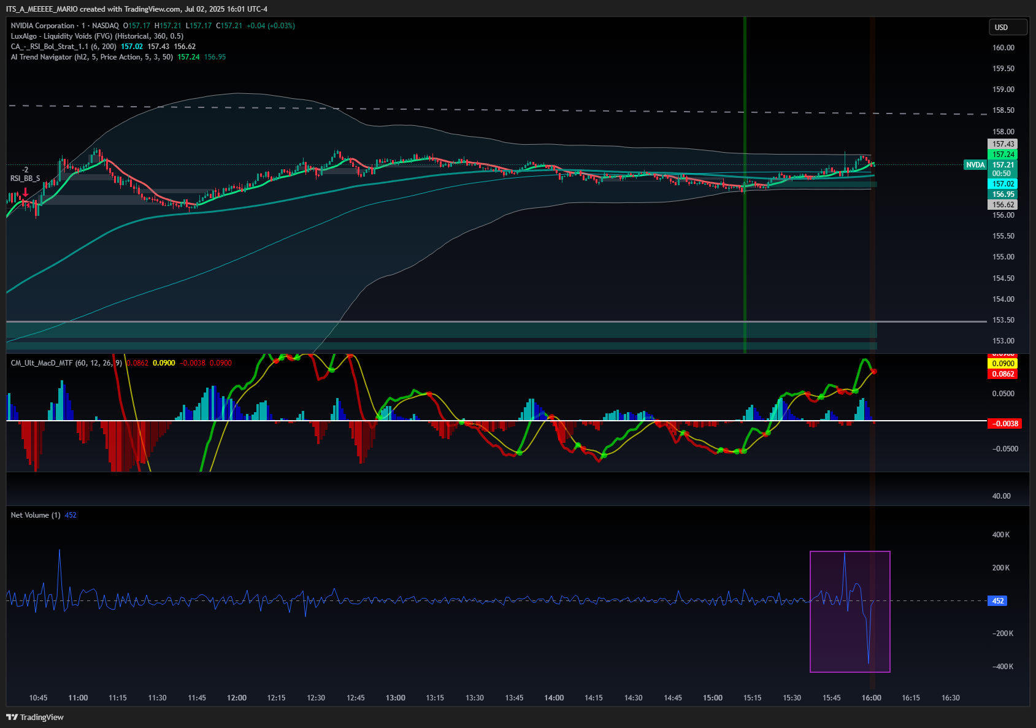Click the 200K Net Volume axis label
Image resolution: width=1036 pixels, height=728 pixels.
click(x=1001, y=568)
